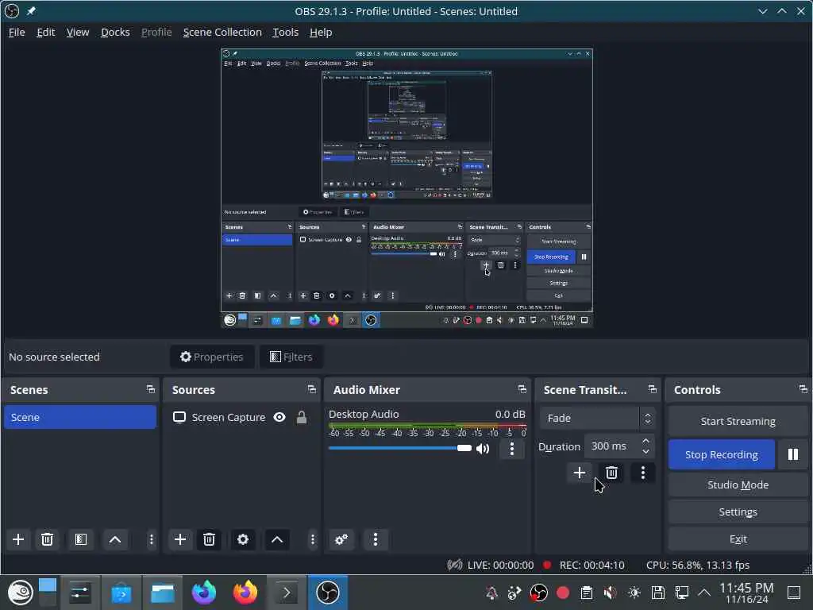This screenshot has width=813, height=610.
Task: Click Exit button in Controls
Action: [x=738, y=539]
